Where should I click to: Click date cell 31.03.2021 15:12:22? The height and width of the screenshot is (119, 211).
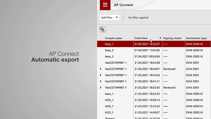click(147, 106)
